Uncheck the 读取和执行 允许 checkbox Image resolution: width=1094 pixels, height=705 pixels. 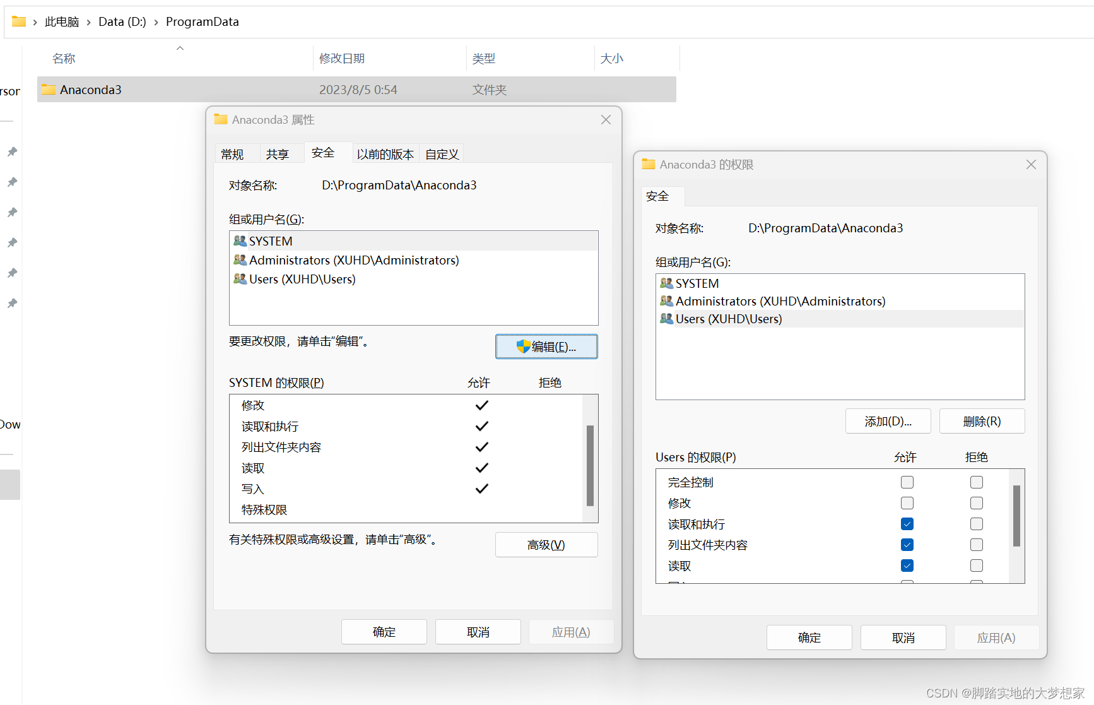pyautogui.click(x=907, y=524)
